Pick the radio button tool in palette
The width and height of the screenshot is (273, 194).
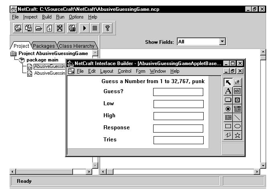click(x=228, y=108)
